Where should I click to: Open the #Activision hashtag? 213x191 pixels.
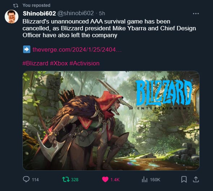84,64
